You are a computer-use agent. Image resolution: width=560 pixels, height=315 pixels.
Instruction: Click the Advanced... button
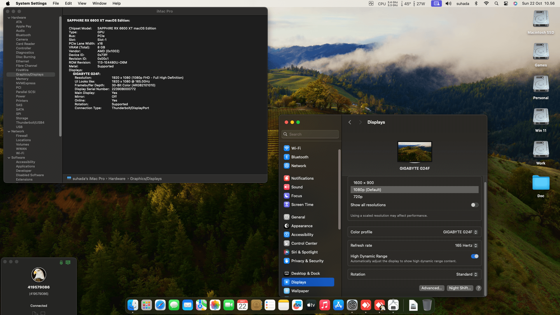coord(431,288)
